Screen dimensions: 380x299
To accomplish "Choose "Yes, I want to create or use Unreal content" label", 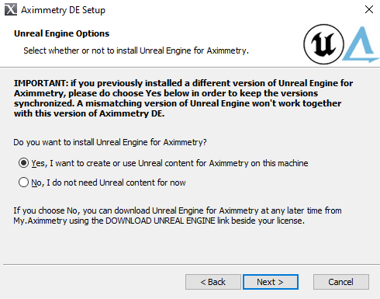I will point(170,163).
